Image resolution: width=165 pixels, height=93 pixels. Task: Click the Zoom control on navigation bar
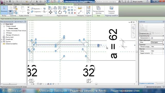133,33
